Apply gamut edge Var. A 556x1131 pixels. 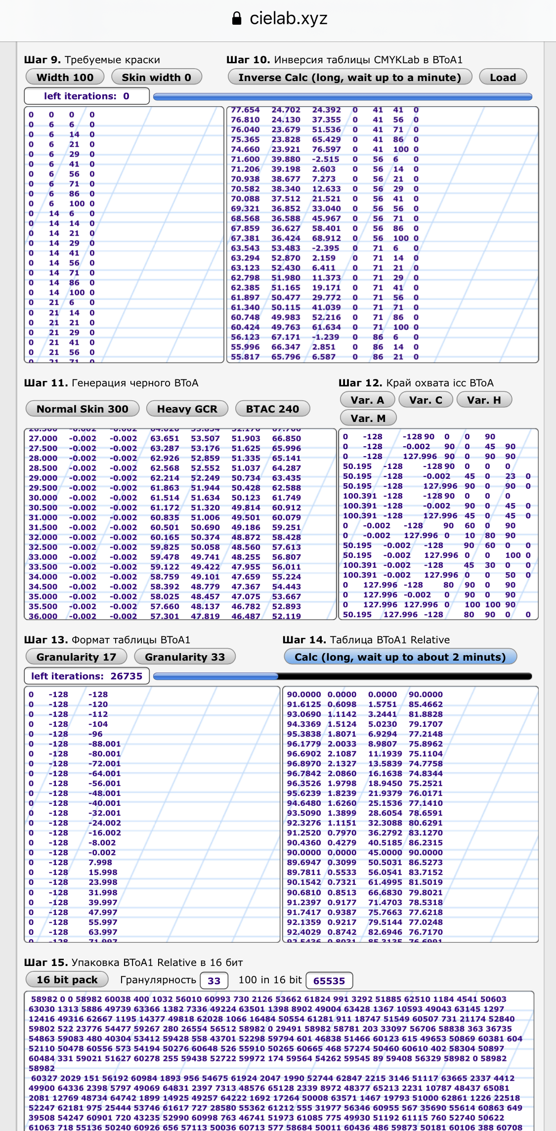pyautogui.click(x=367, y=400)
